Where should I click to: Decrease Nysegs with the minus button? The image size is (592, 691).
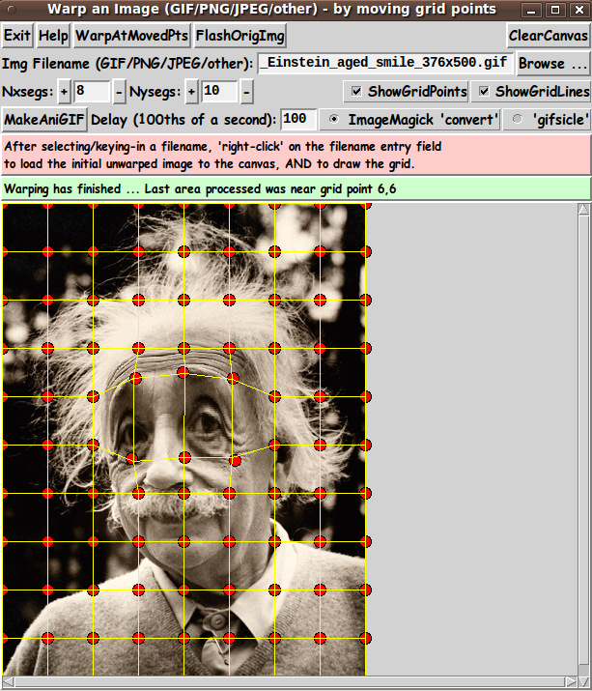(x=246, y=92)
